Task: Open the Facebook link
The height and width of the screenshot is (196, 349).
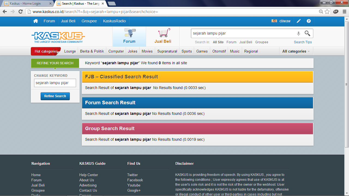Action: (x=135, y=180)
